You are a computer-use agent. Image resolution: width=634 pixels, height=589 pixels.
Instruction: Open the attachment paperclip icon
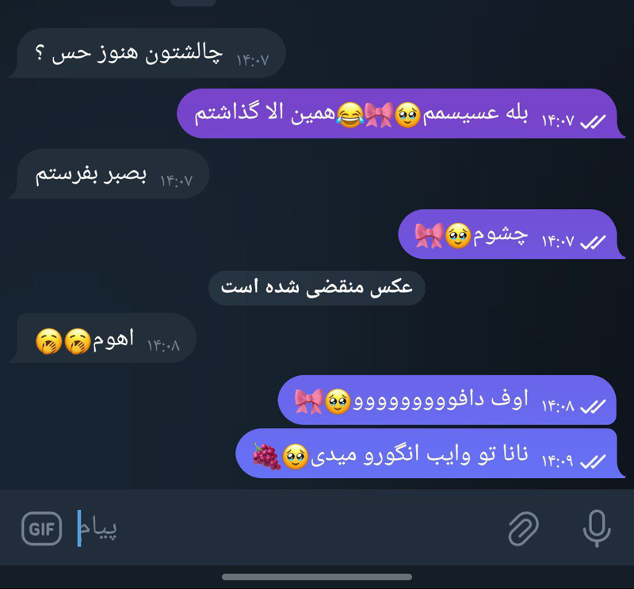point(523,528)
